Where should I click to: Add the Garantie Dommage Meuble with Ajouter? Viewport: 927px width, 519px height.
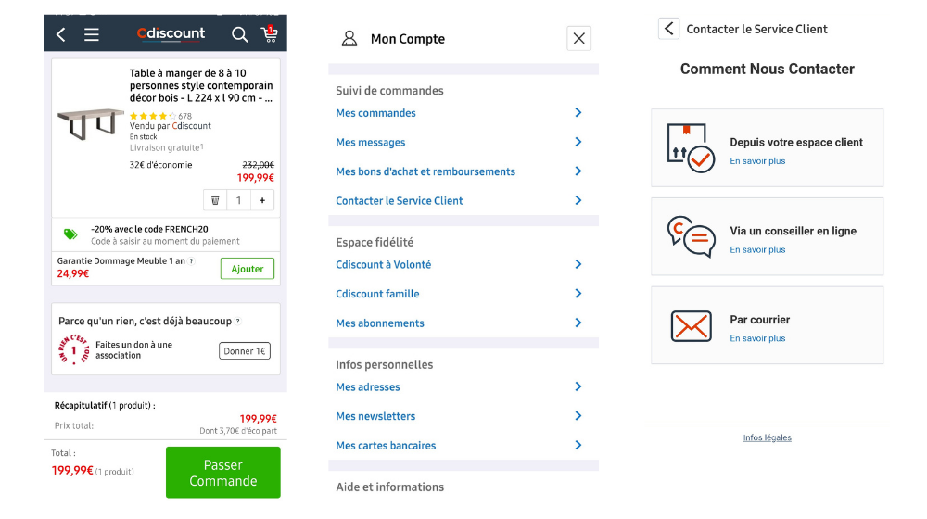click(248, 269)
